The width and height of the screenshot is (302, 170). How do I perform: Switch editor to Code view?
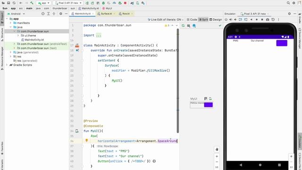pos(192,20)
